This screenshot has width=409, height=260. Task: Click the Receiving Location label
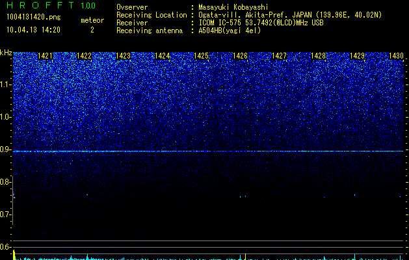(x=152, y=16)
